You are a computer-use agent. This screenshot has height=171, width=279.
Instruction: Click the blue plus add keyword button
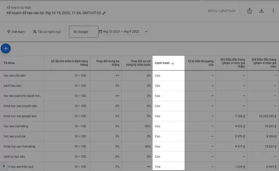(6, 48)
